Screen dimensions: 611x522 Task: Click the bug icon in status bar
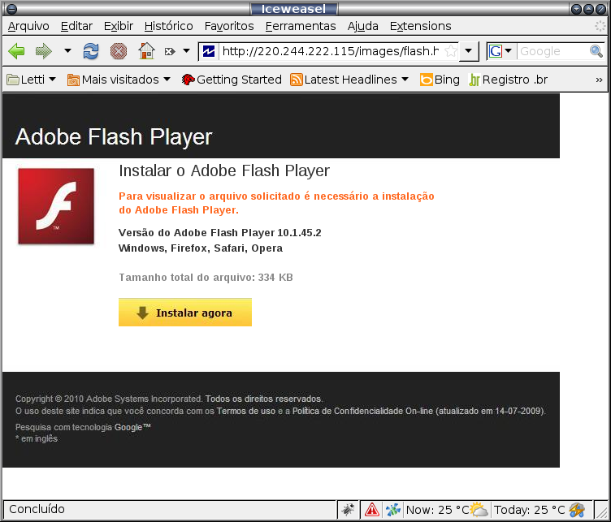point(348,509)
